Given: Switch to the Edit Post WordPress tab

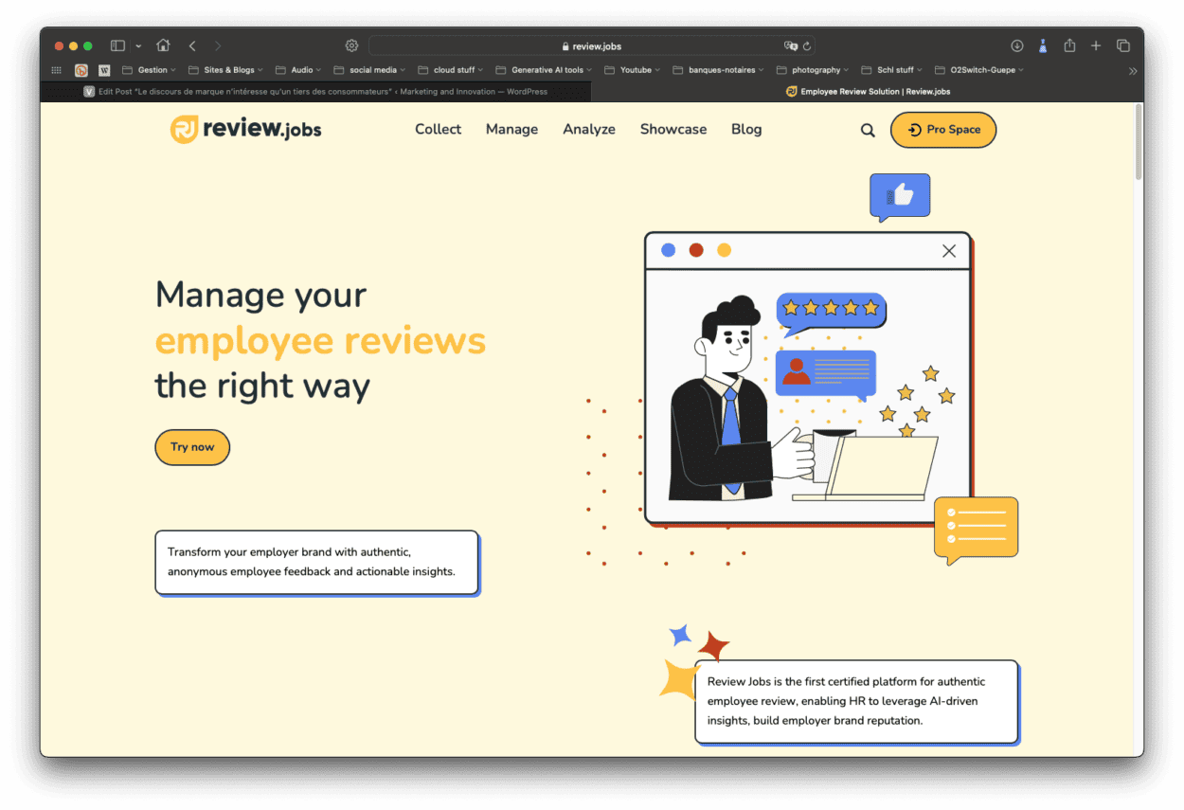Looking at the screenshot, I should tap(315, 92).
